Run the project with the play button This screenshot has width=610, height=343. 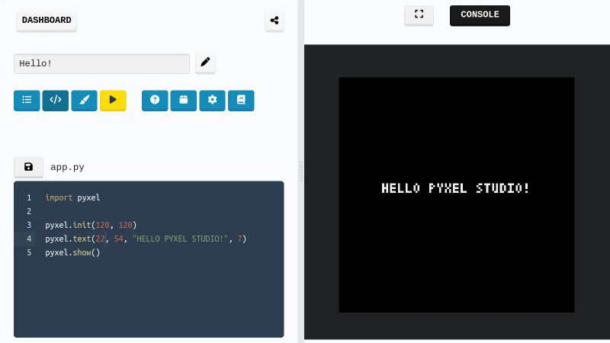click(113, 101)
